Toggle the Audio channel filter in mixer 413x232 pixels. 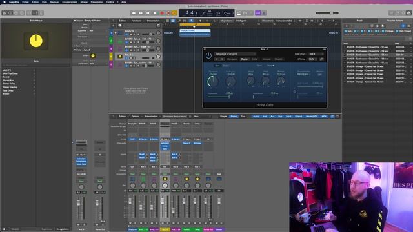click(x=256, y=116)
